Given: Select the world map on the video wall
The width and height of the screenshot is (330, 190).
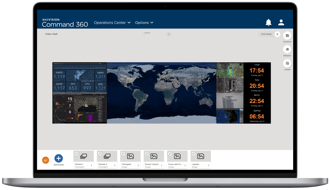Looking at the screenshot, I should (x=161, y=93).
